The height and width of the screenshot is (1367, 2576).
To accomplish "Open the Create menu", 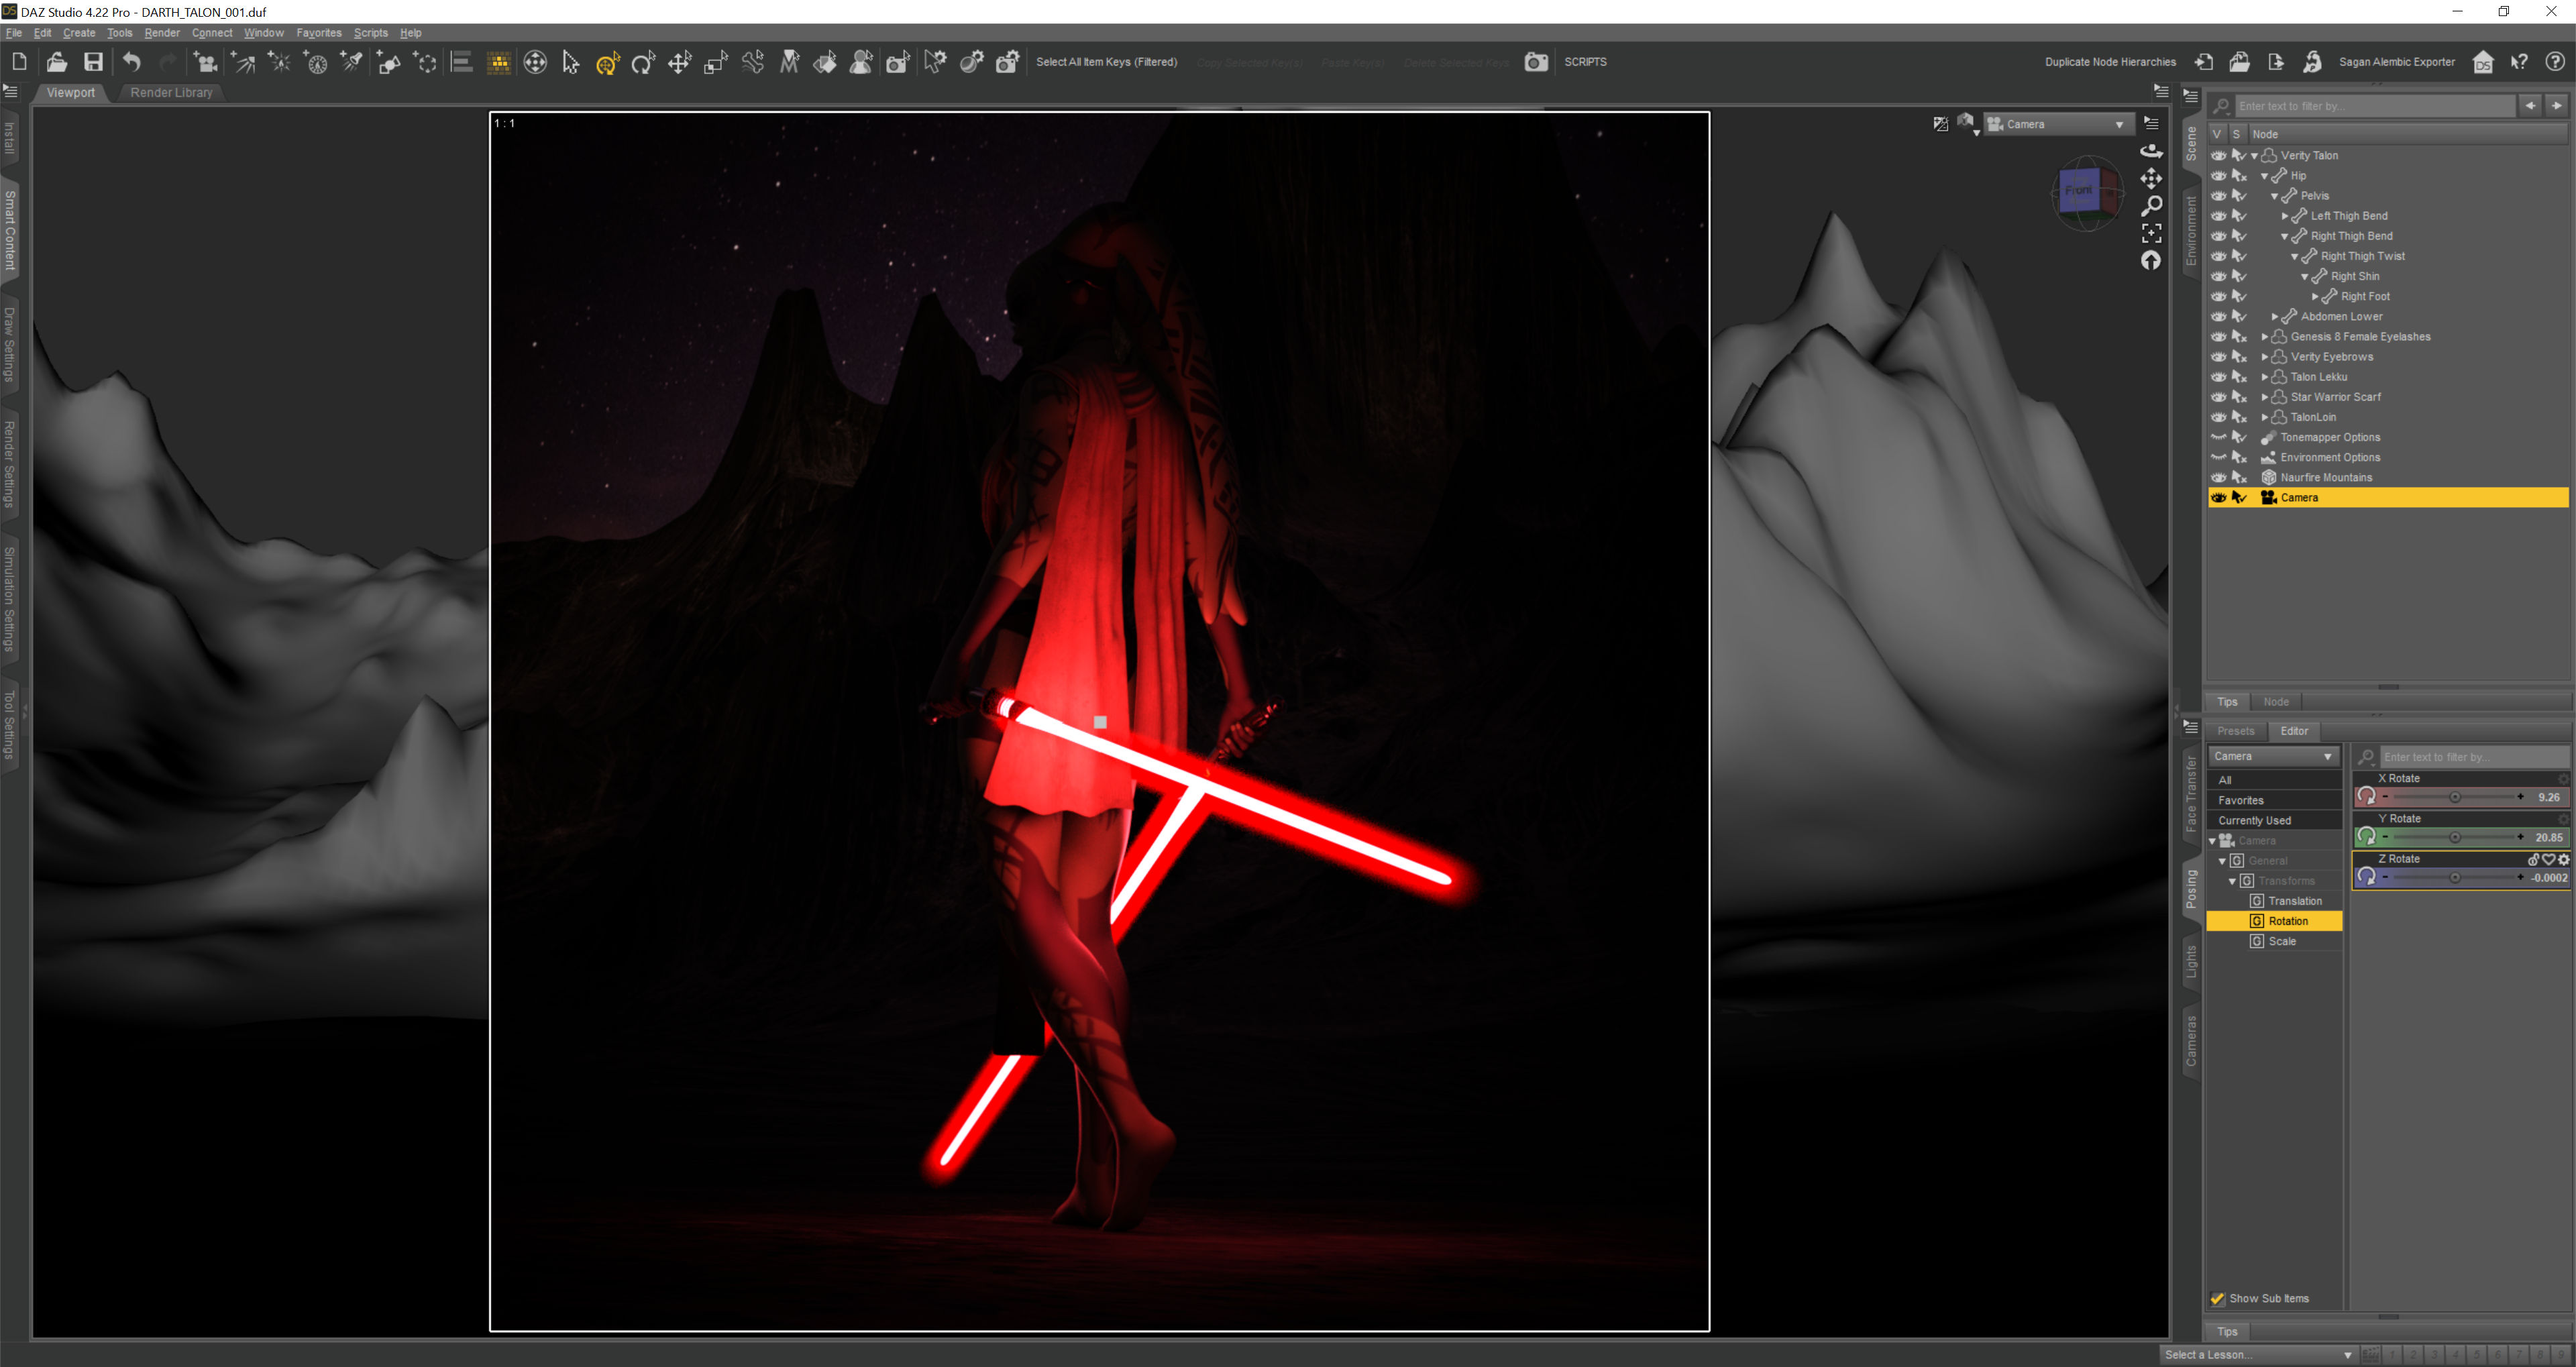I will coord(79,33).
